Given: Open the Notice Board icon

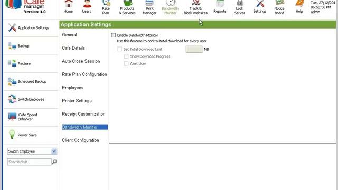Looking at the screenshot, I should (x=279, y=7).
